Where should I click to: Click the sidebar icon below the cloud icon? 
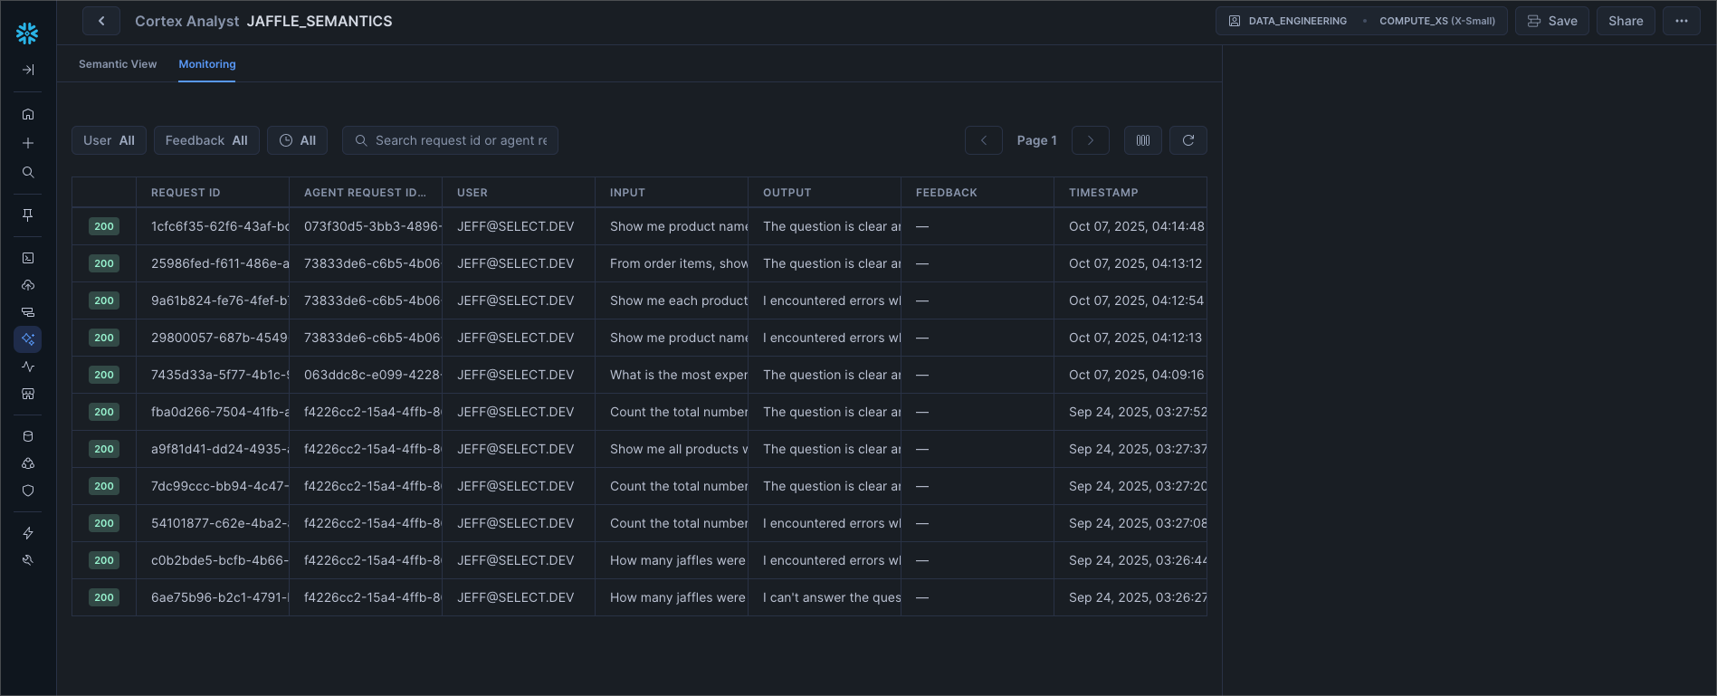(x=28, y=312)
